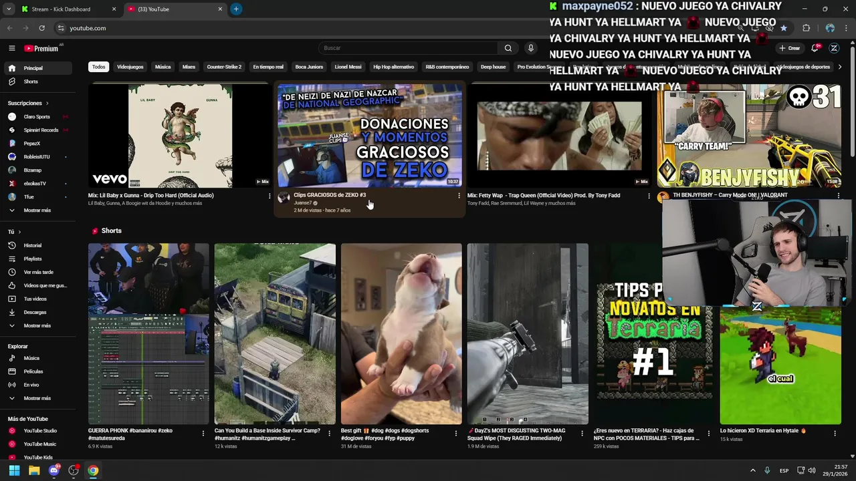Image resolution: width=856 pixels, height=481 pixels.
Task: Open Spinnin' Records subscription channel
Action: coord(39,130)
